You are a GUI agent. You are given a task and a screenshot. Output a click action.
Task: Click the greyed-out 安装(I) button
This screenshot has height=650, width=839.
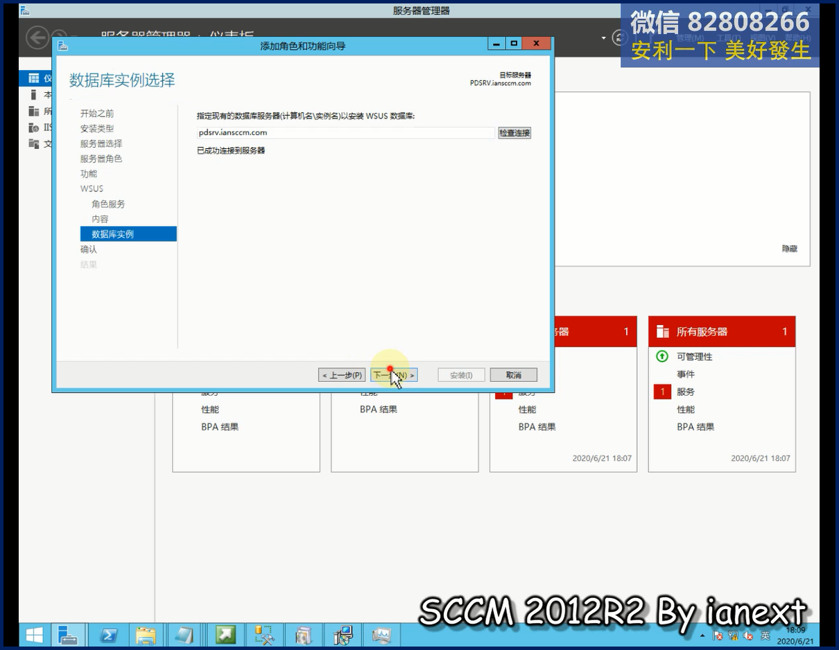[461, 375]
